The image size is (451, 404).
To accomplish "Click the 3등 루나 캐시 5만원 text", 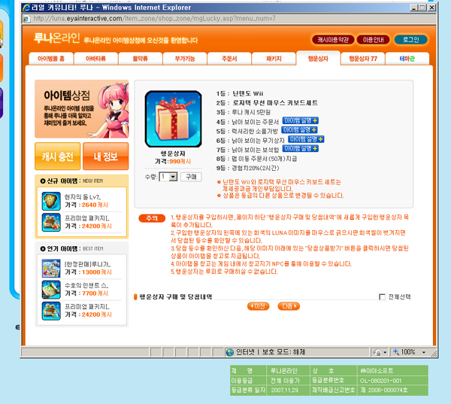I will 244,112.
